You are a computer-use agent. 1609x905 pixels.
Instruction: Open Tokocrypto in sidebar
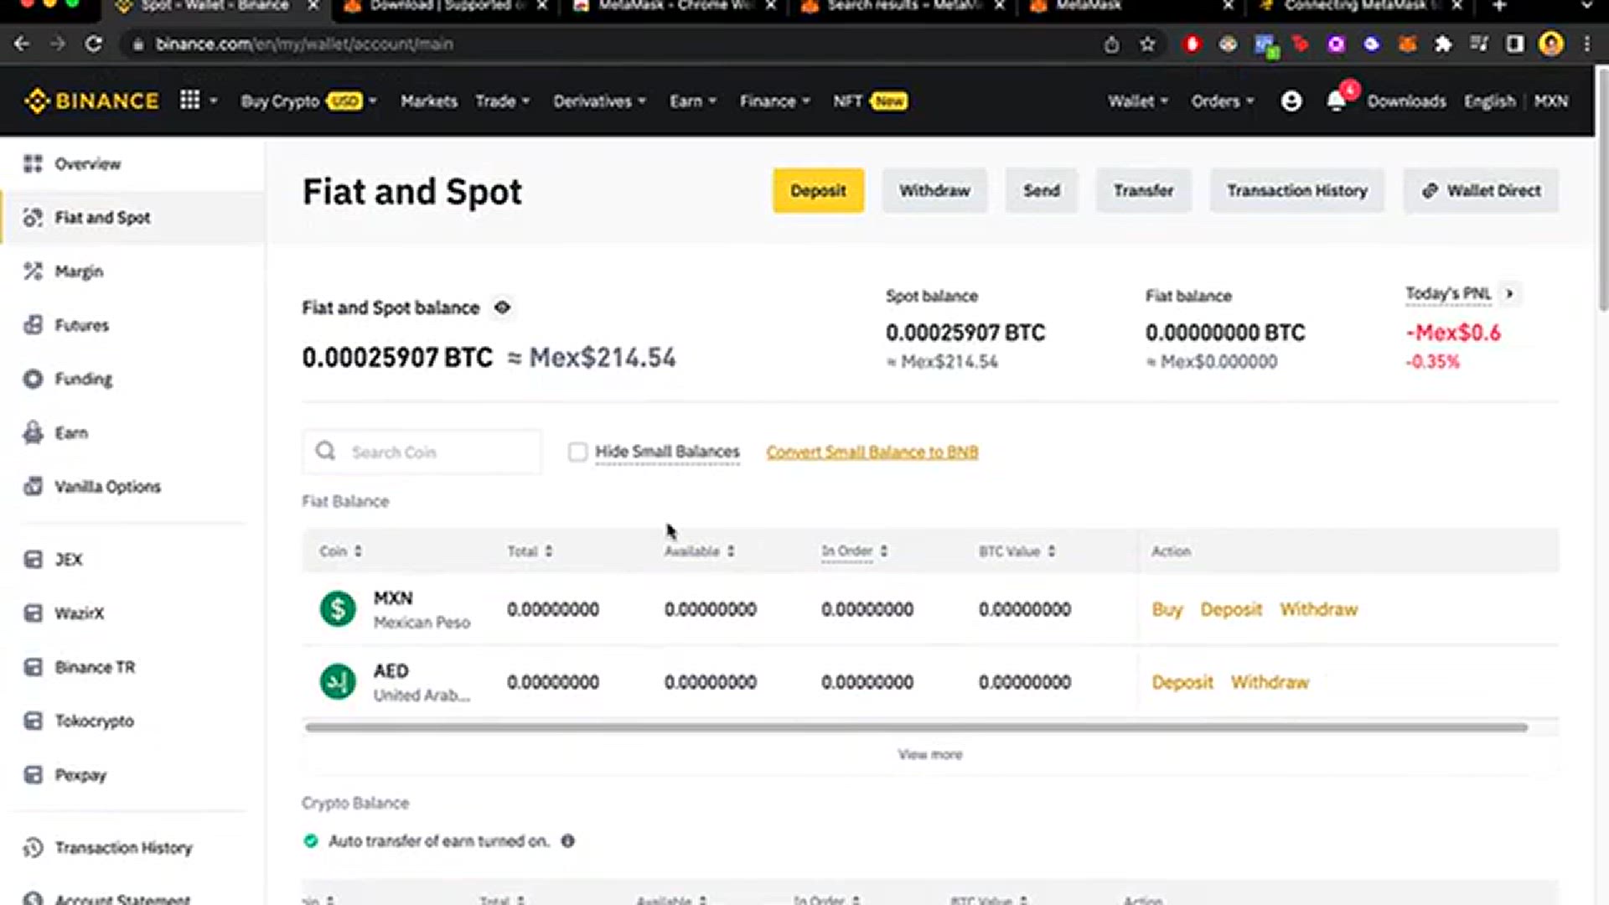click(94, 721)
